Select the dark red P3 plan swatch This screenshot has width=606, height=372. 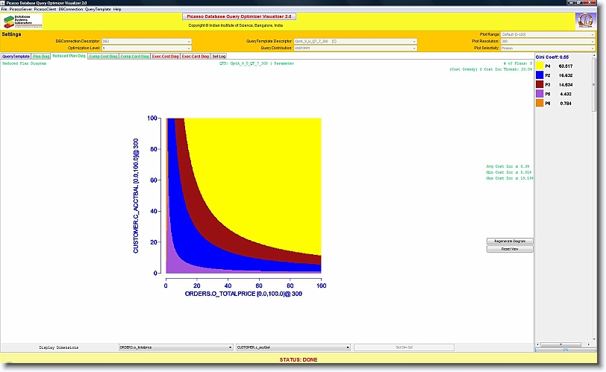540,85
